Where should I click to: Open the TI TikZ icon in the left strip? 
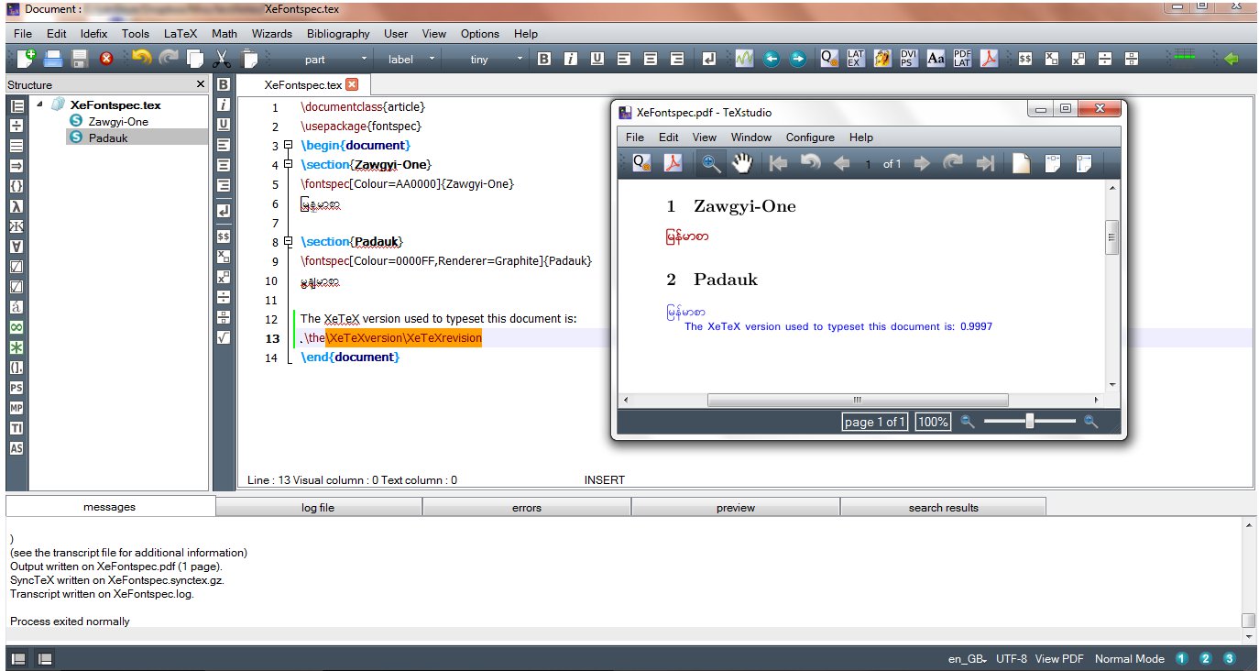tap(16, 428)
